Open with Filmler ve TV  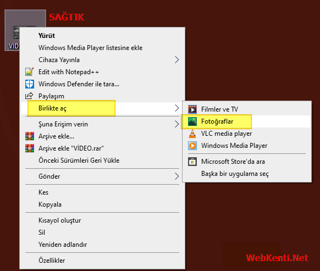[x=247, y=109]
